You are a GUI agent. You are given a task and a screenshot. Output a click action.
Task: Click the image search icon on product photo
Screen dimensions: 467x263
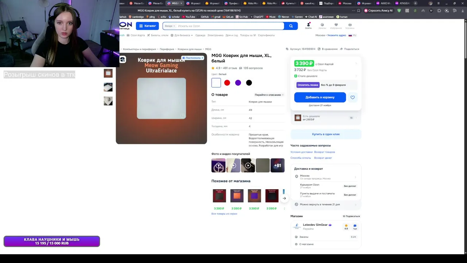tap(123, 59)
